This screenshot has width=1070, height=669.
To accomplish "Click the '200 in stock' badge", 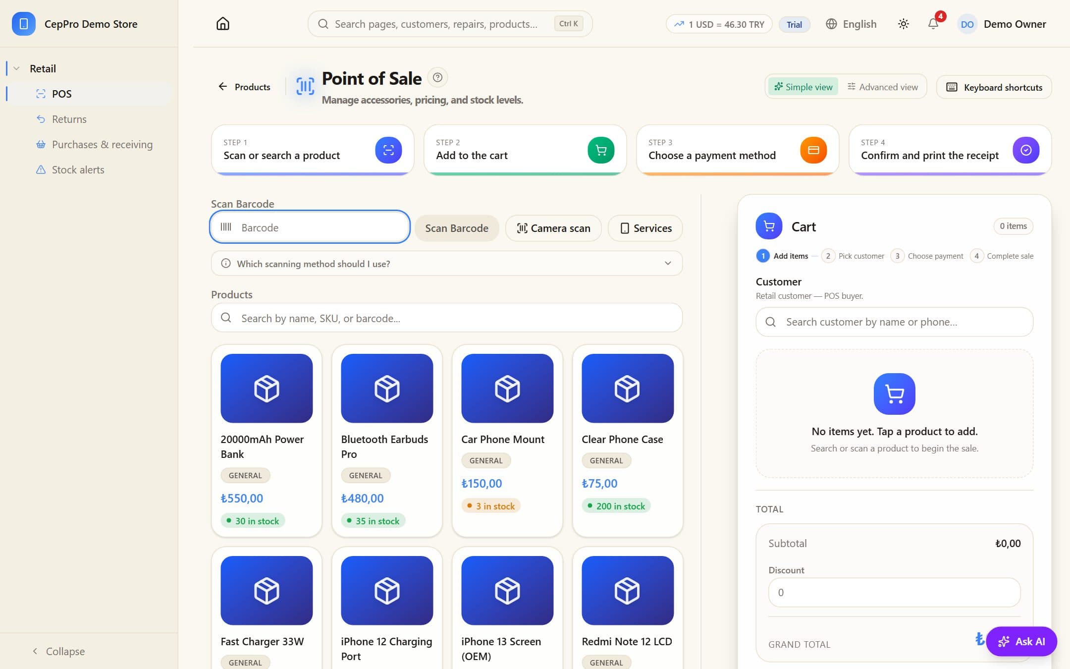I will coord(616,506).
